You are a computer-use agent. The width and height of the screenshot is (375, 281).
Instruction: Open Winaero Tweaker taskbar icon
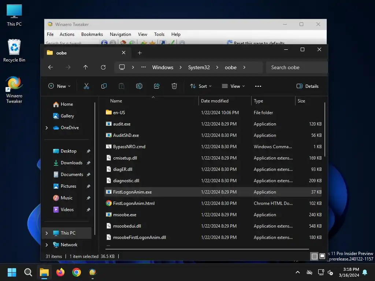(x=93, y=272)
